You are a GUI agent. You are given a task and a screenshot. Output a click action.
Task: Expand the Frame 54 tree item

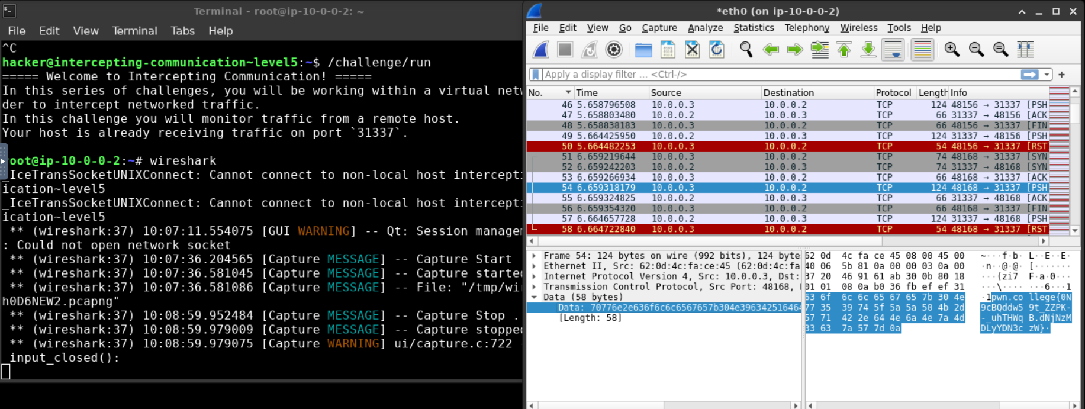534,256
